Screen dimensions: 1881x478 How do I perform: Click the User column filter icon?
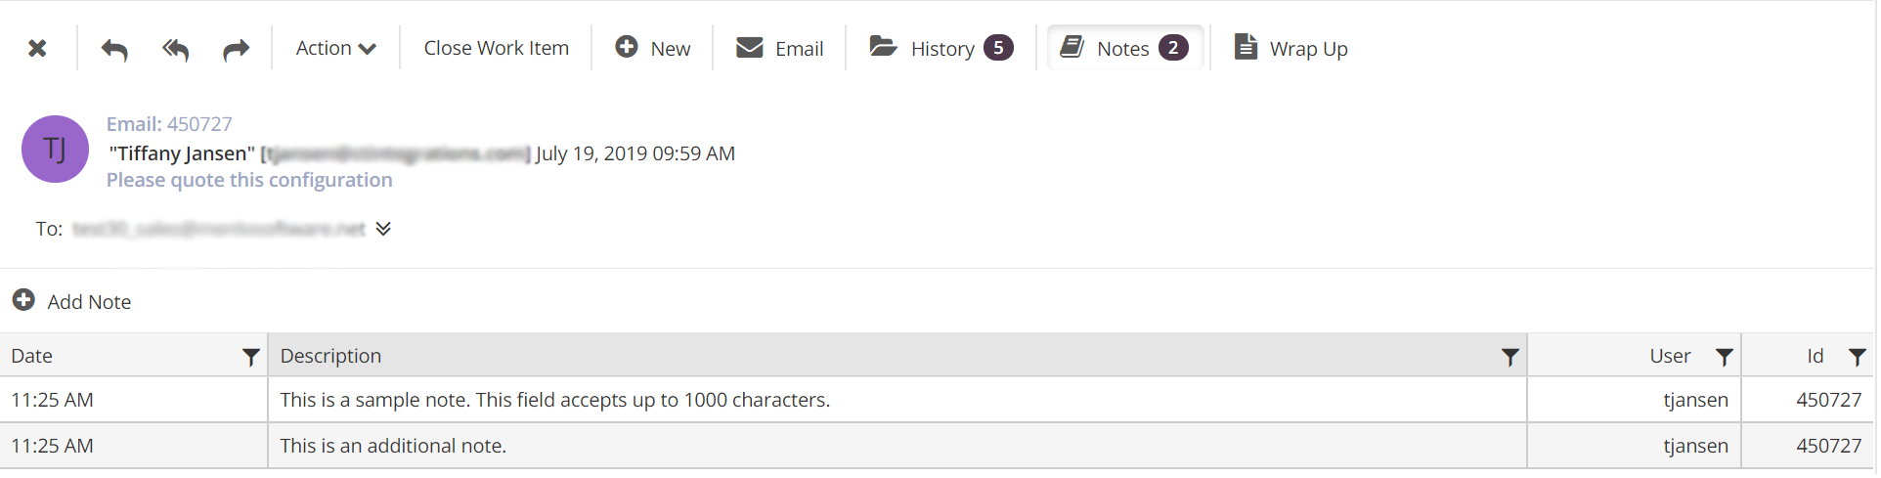1725,357
